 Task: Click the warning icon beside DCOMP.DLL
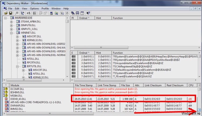tap(6, 89)
